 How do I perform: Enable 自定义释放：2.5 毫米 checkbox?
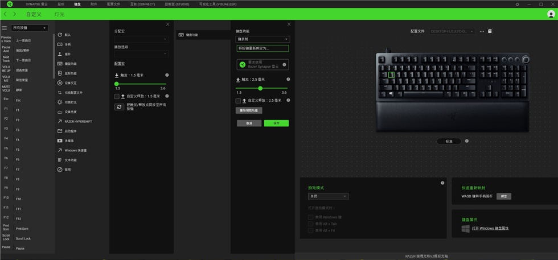click(x=238, y=101)
